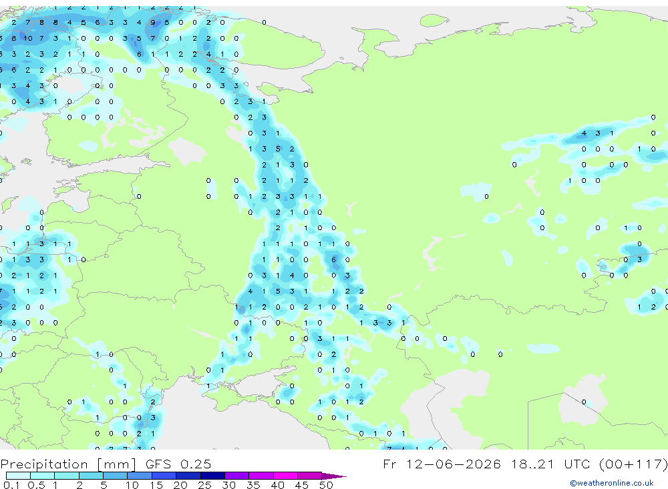
Task: Click the 0.1–0.5 mm lightest legend swatch
Action: (x=18, y=476)
